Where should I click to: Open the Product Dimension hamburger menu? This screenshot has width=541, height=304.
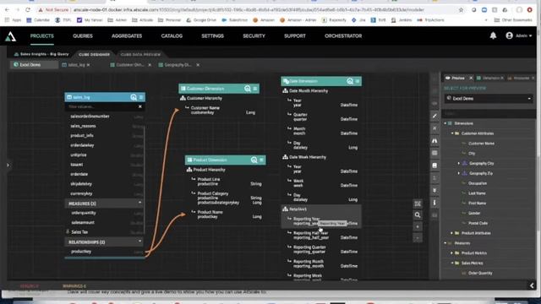pos(261,160)
